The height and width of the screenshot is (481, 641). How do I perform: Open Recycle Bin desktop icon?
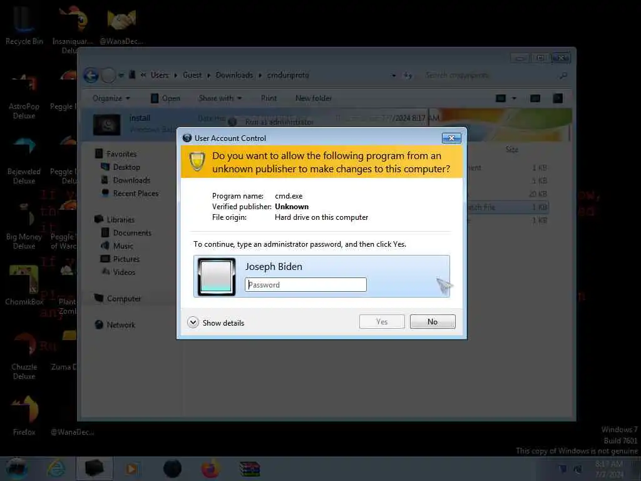point(24,24)
